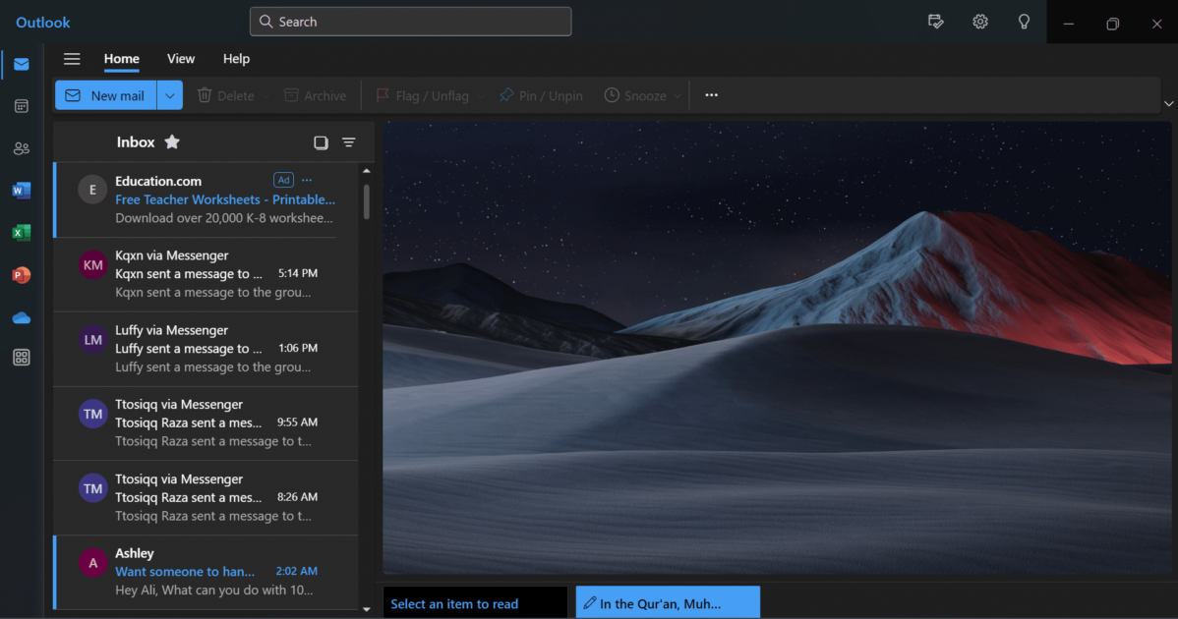This screenshot has height=619, width=1178.
Task: Launch Word from the sidebar
Action: [21, 191]
